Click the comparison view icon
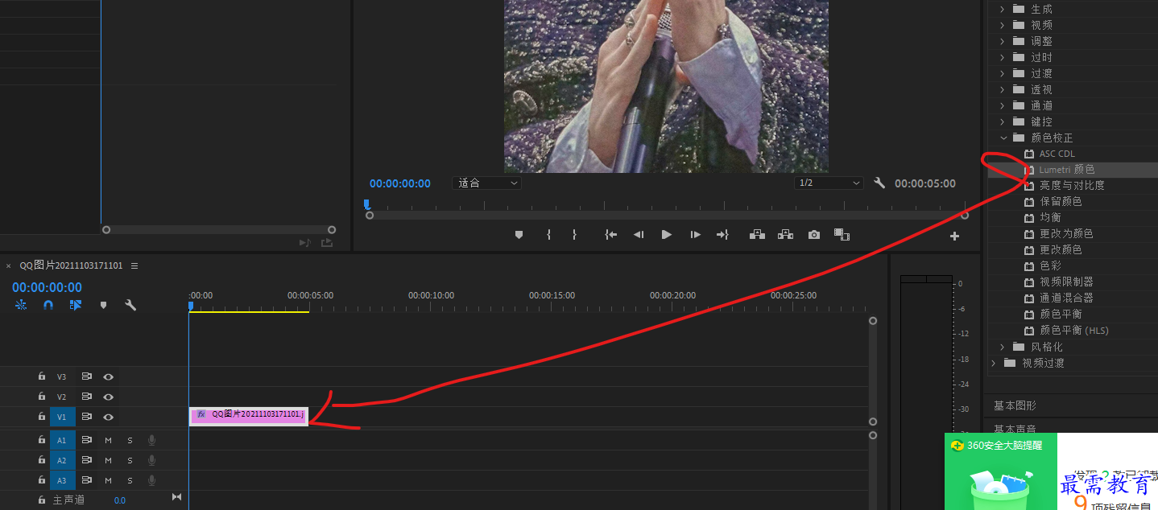The height and width of the screenshot is (510, 1158). click(842, 235)
